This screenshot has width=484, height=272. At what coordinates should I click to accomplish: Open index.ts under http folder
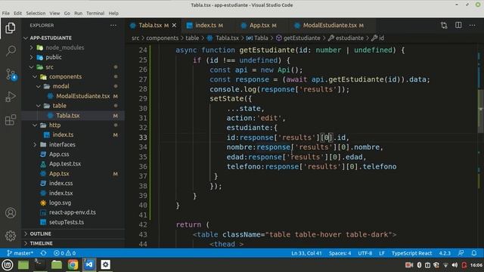(63, 134)
